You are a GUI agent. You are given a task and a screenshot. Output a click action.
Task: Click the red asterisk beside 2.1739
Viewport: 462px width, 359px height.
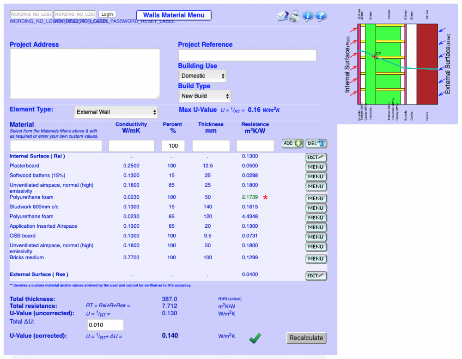pyautogui.click(x=265, y=197)
